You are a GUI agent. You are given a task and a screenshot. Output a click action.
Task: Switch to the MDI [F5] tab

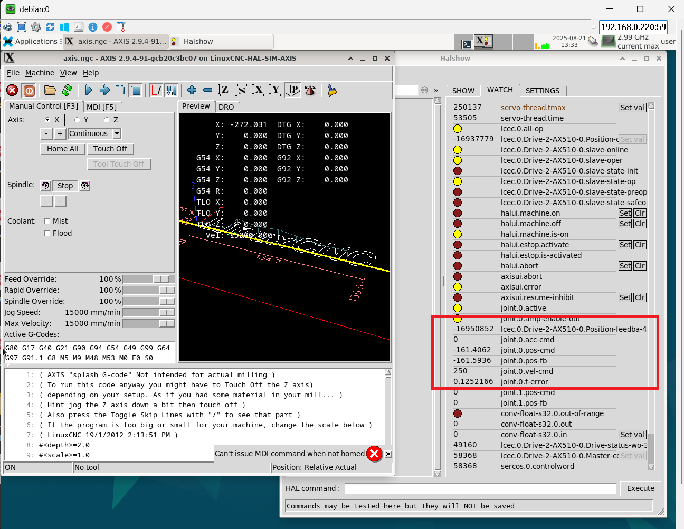click(101, 107)
